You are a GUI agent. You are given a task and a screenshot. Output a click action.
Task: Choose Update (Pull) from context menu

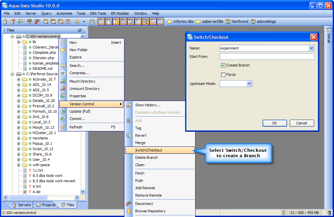pos(92,111)
